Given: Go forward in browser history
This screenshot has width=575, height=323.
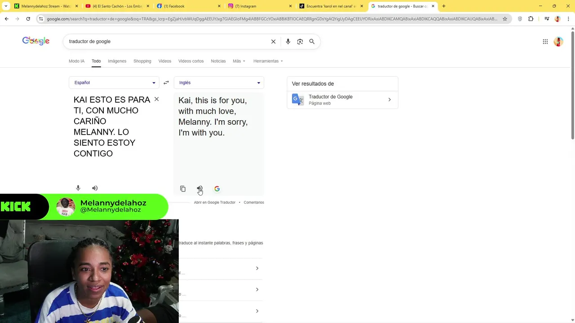Looking at the screenshot, I should (x=17, y=19).
